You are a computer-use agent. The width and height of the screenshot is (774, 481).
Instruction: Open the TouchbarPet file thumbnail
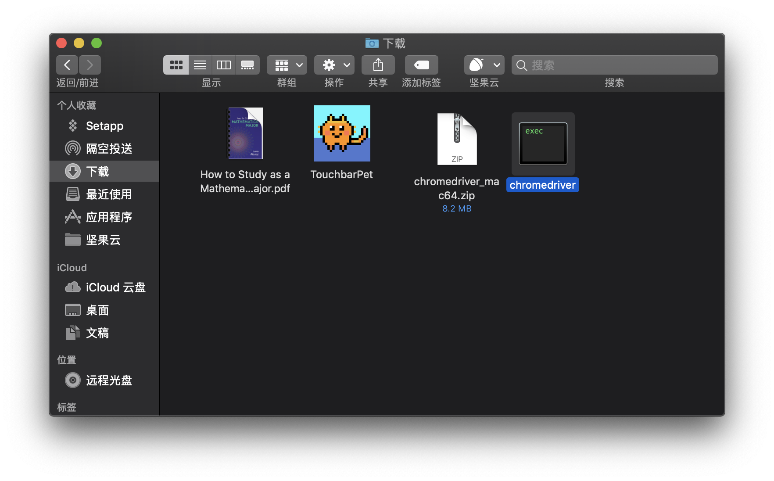click(x=341, y=133)
